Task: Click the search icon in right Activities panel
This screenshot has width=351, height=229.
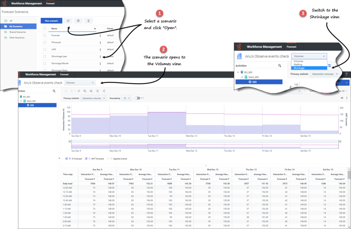Action: 279,66
